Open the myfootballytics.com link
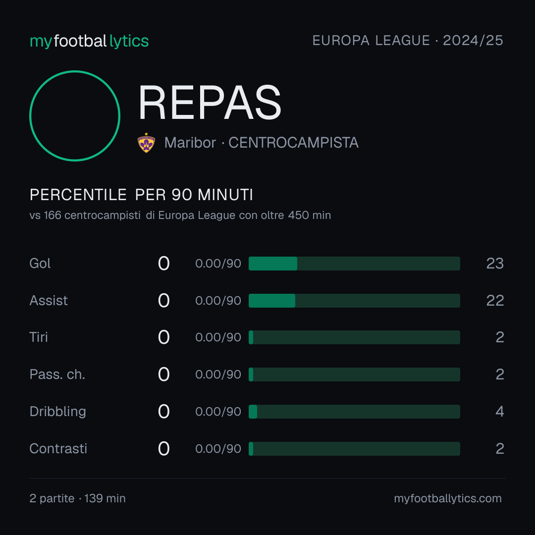535x535 pixels. (x=448, y=498)
